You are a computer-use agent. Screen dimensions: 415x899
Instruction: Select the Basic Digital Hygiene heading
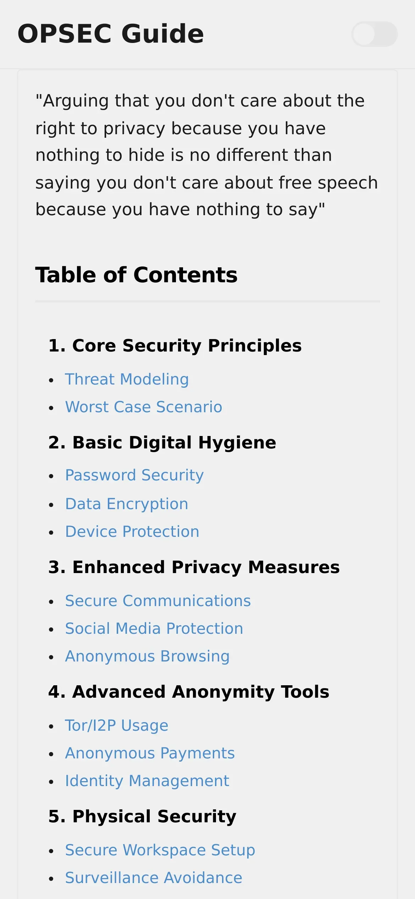[x=162, y=442]
